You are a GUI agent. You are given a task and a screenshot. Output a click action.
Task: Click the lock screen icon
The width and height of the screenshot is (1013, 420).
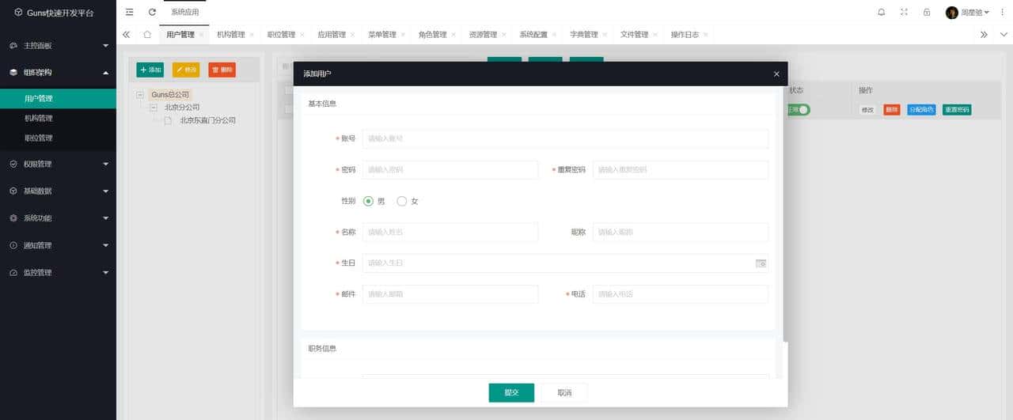click(x=927, y=12)
